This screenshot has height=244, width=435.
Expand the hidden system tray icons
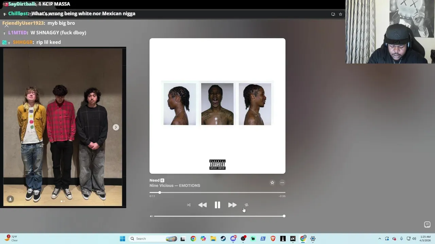380,239
